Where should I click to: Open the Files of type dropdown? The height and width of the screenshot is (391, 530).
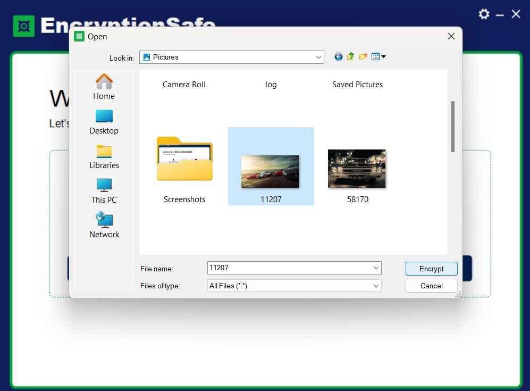(294, 286)
